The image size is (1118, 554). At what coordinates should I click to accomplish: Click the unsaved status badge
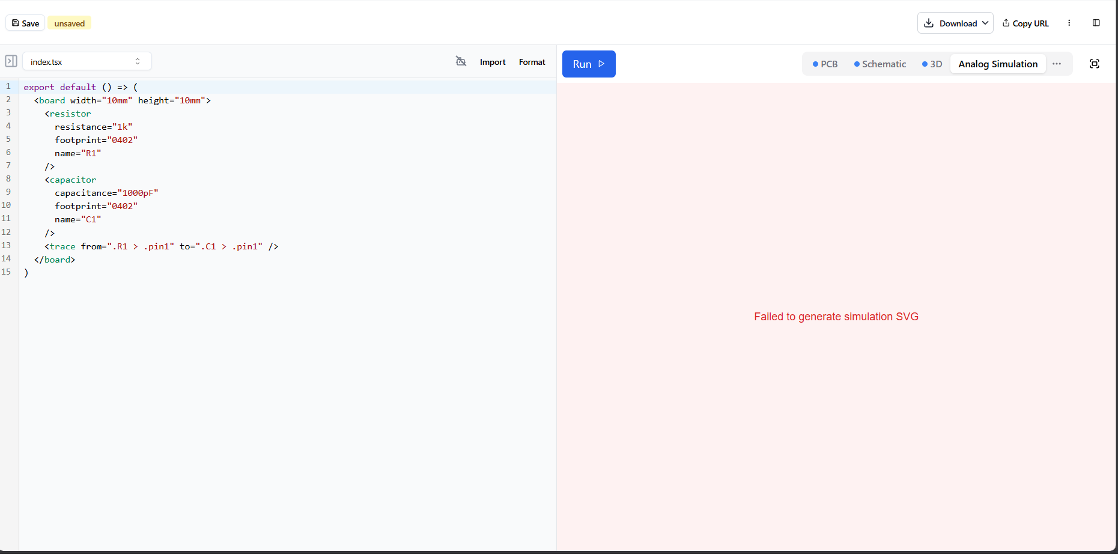coord(70,23)
